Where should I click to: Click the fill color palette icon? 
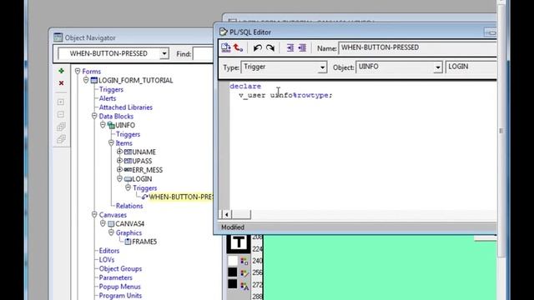[x=244, y=261]
